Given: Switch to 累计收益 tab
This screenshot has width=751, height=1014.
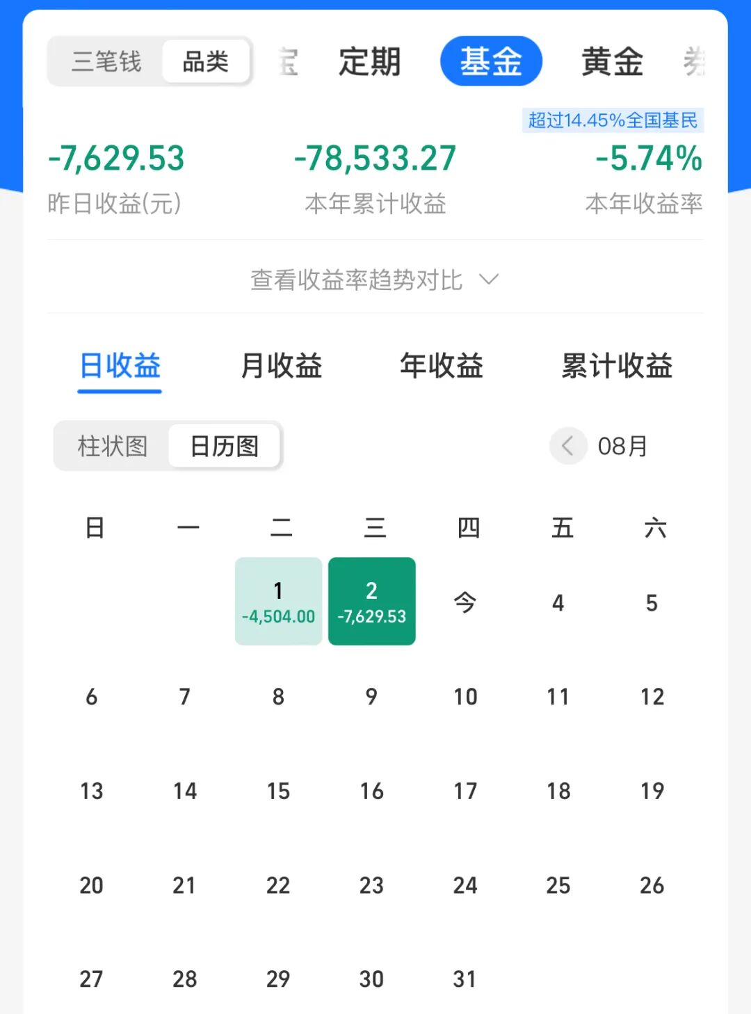Looking at the screenshot, I should [617, 366].
